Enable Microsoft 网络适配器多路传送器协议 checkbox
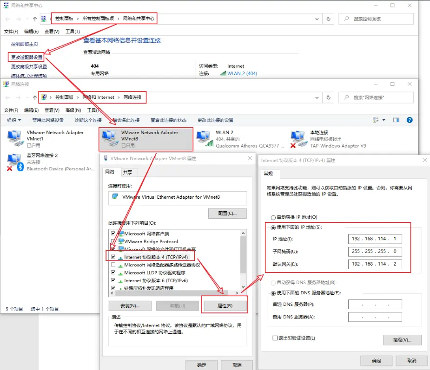Screen dimensions: 430x370 pos(113,265)
